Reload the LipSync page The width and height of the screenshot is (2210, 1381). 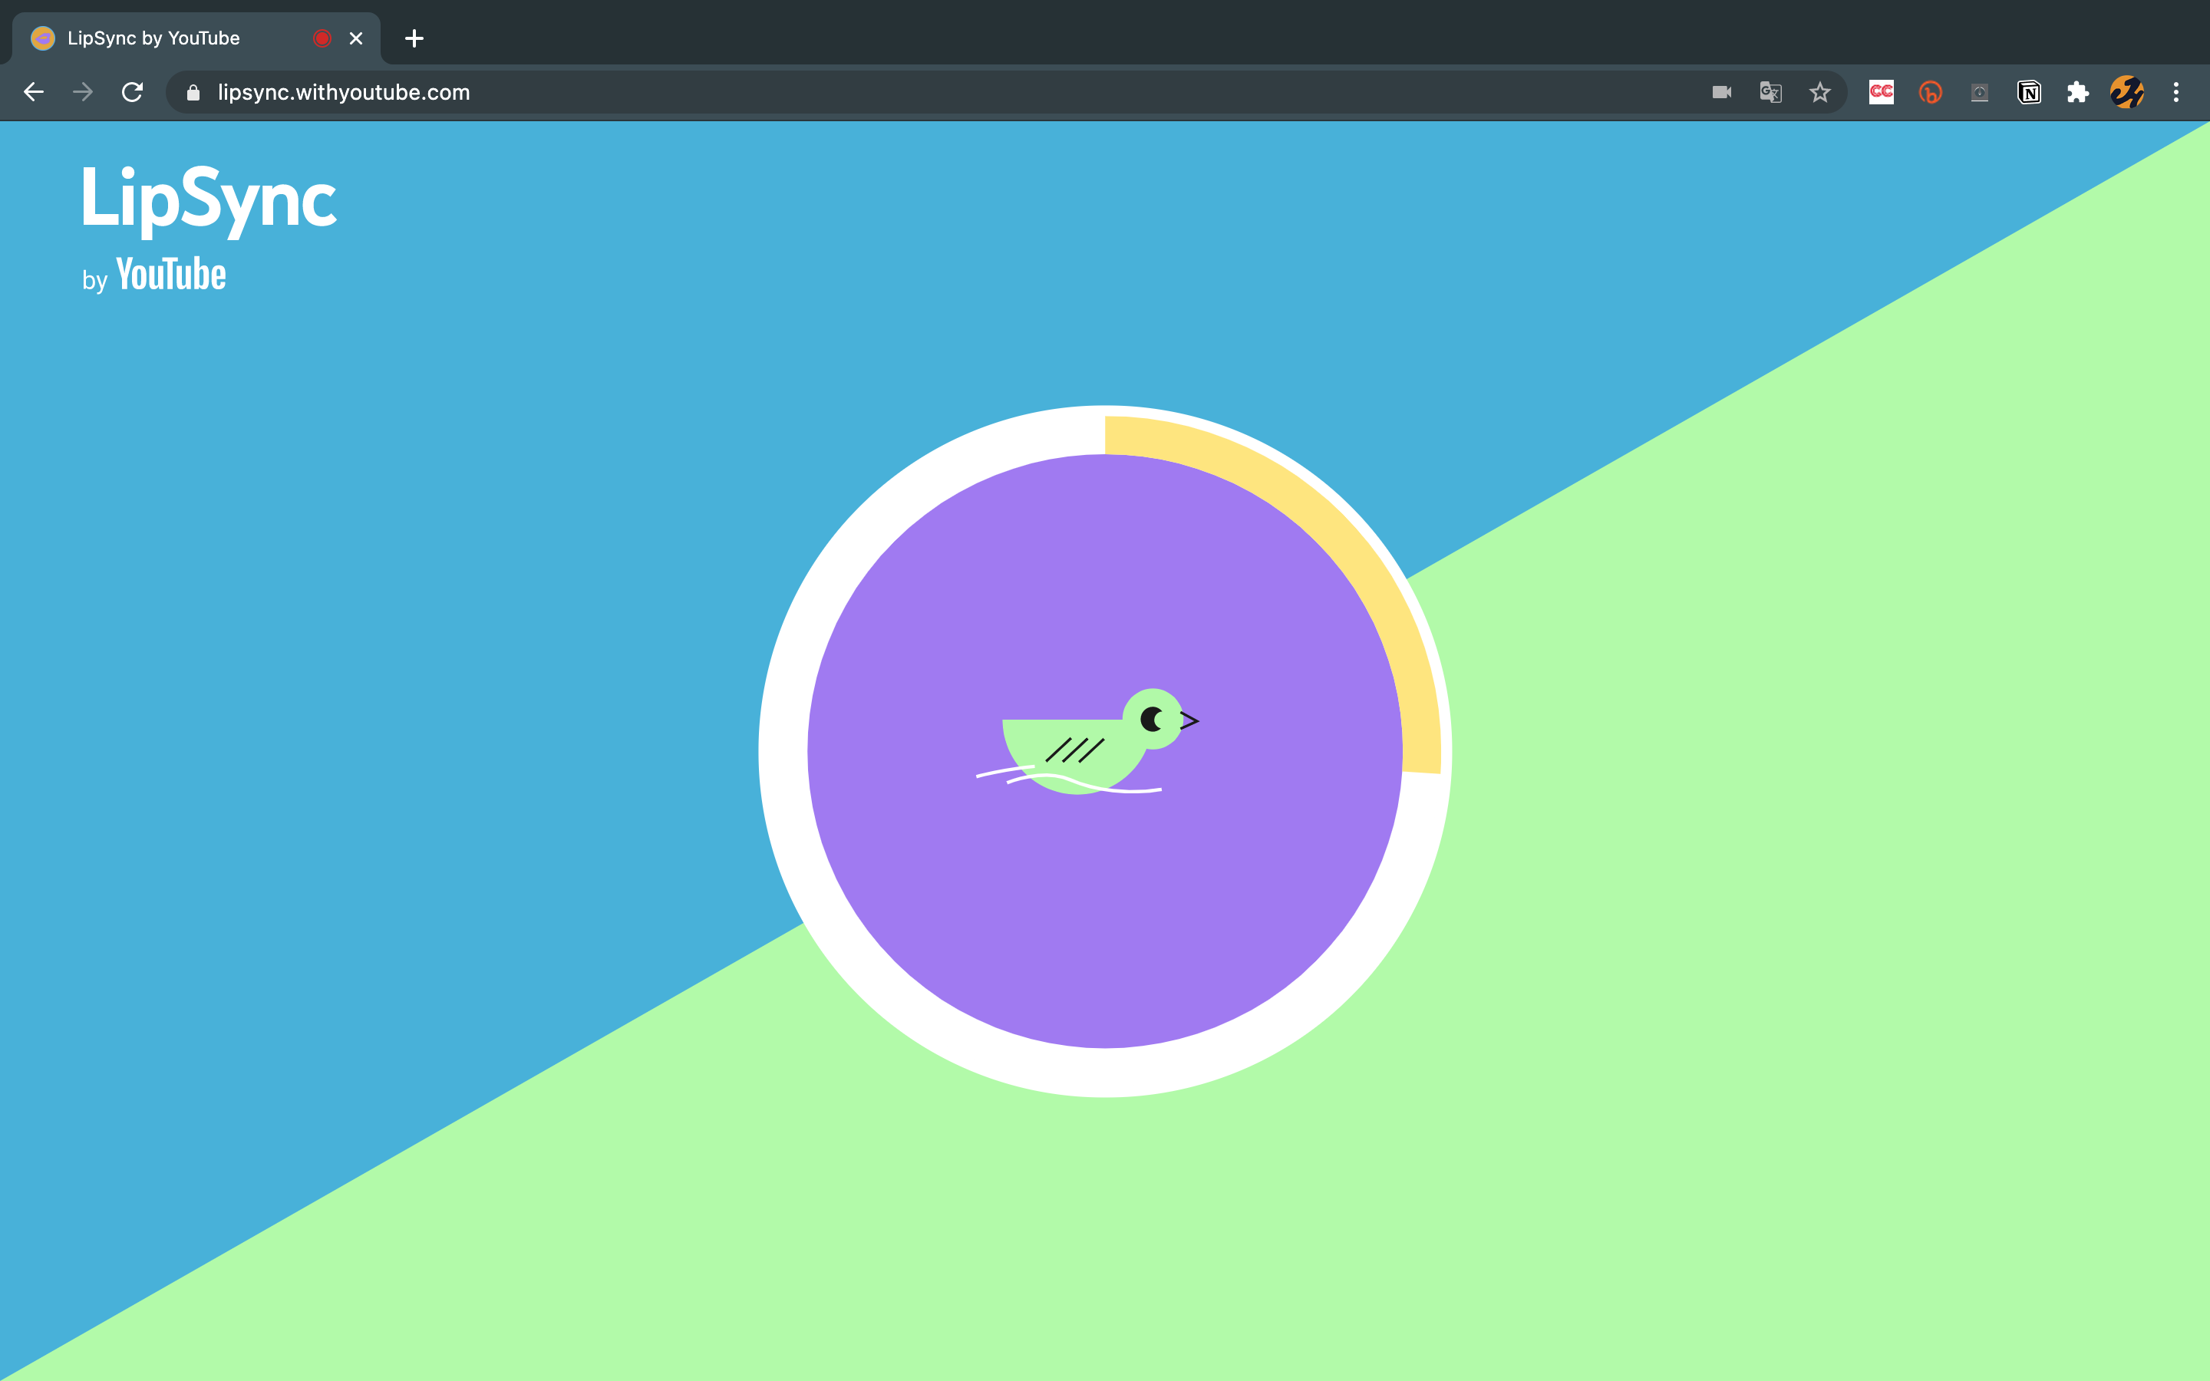tap(133, 92)
